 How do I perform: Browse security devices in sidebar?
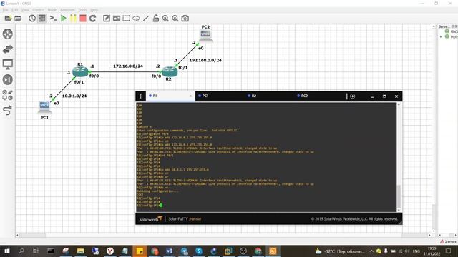point(8,79)
